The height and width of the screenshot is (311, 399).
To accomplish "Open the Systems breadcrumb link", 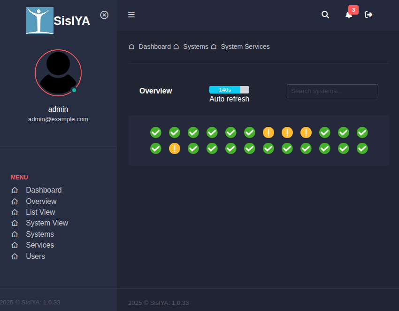I will tap(196, 47).
